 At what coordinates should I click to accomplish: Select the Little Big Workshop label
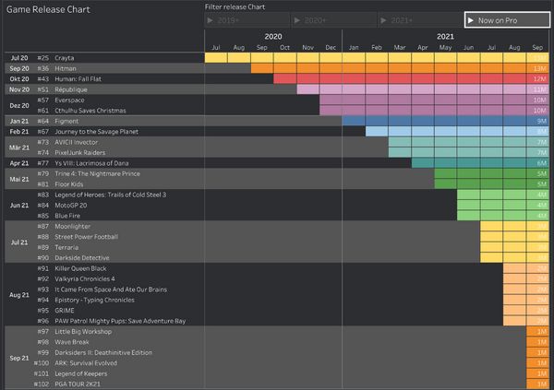[83, 331]
